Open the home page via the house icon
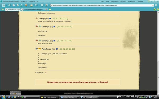The height and width of the screenshot is (99, 159). (32, 5)
